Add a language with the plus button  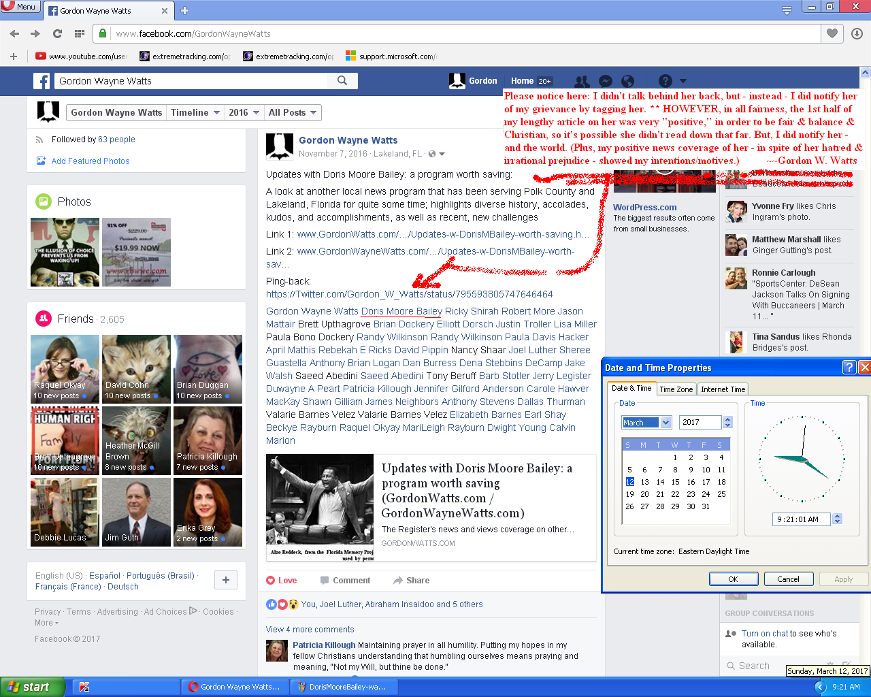[226, 580]
